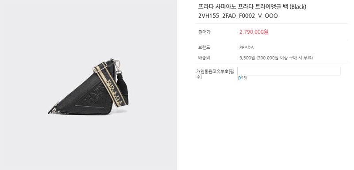354x170 pixels.
Task: Click the red price 2,790,000원
Action: pyautogui.click(x=254, y=32)
